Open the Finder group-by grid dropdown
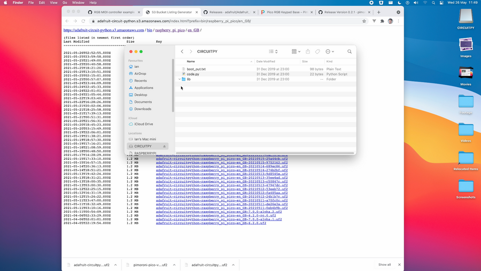 click(296, 51)
